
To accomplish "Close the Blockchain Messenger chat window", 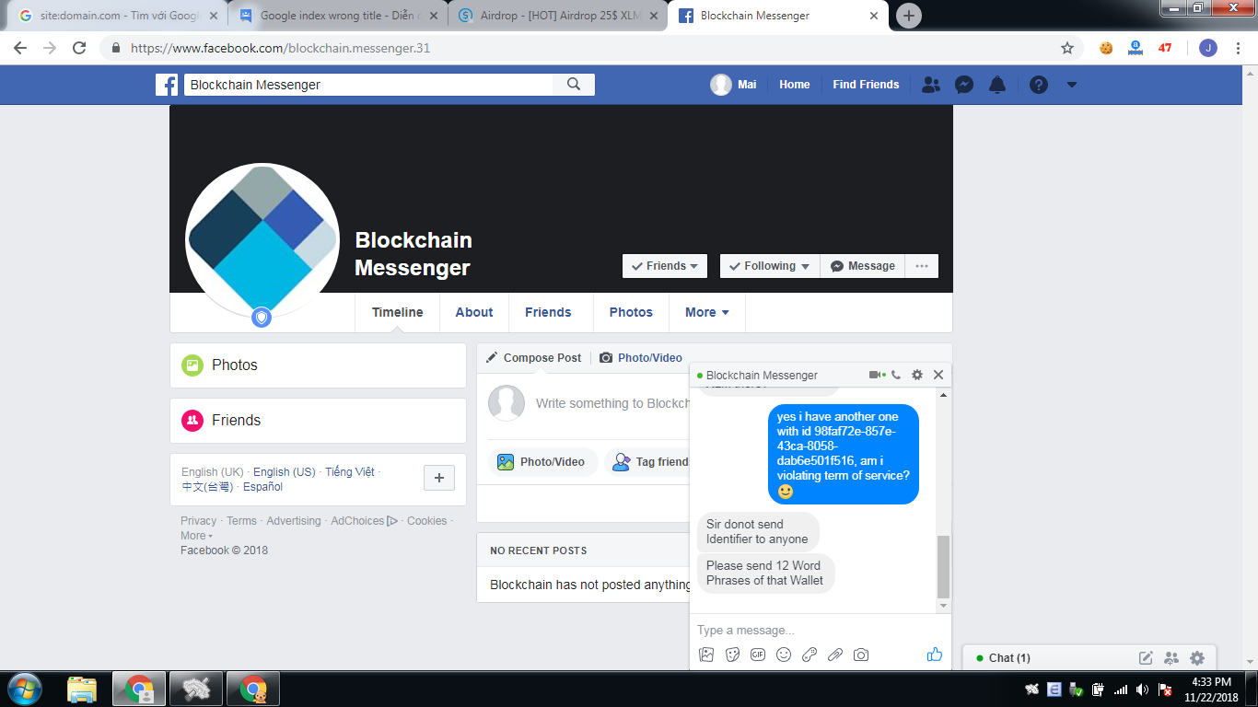I will 938,375.
